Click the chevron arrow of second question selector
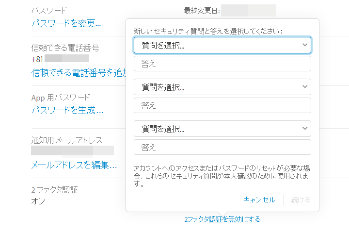Screen dimensions: 349x233 click(305, 86)
